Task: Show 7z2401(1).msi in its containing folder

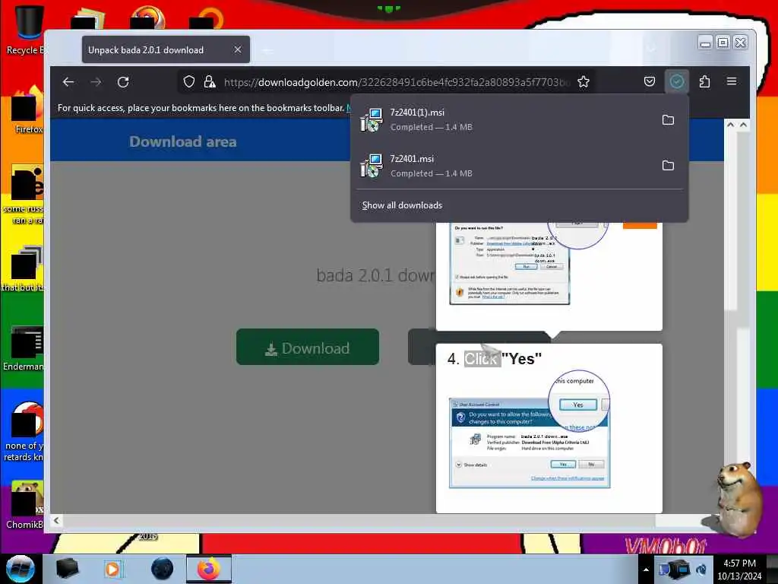Action: point(668,119)
